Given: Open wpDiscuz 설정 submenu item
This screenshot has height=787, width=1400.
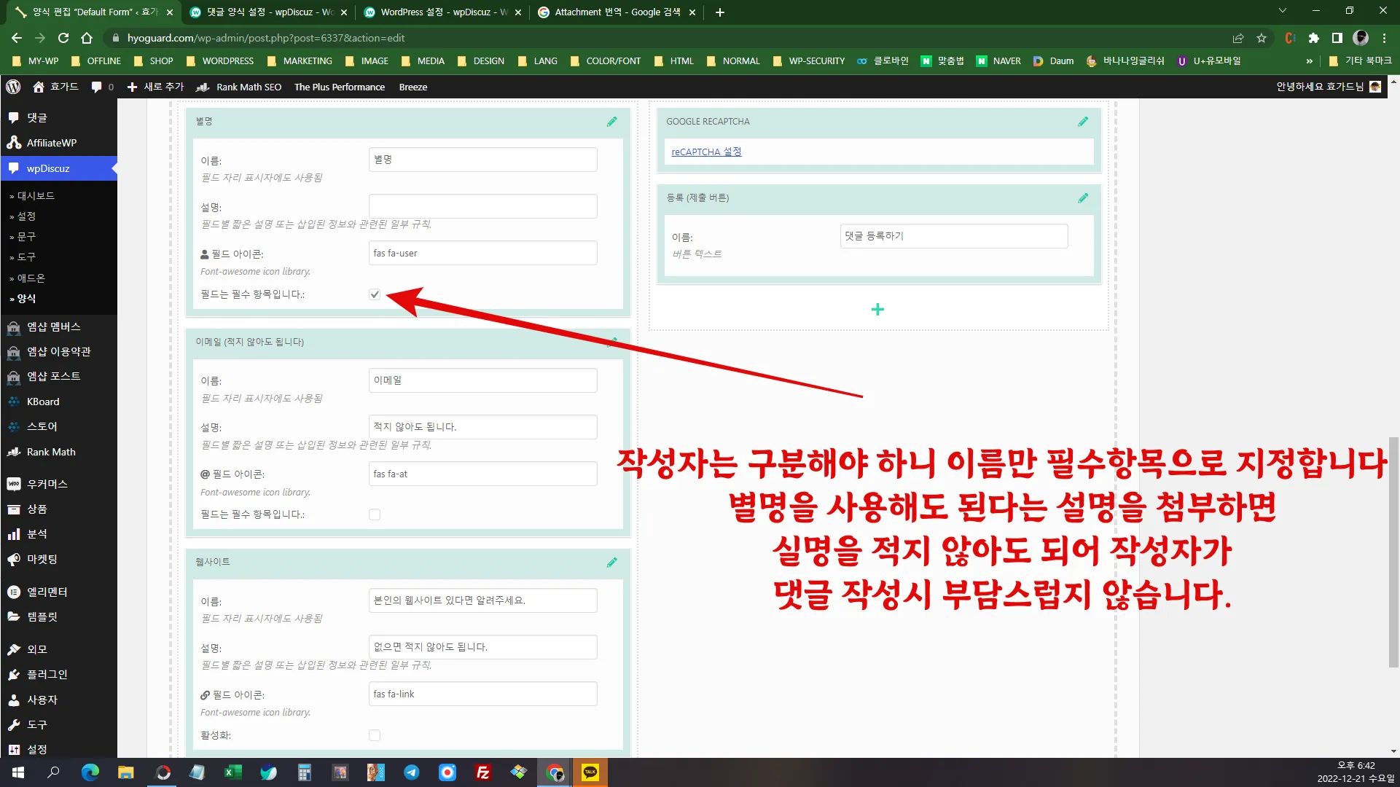Looking at the screenshot, I should [26, 216].
